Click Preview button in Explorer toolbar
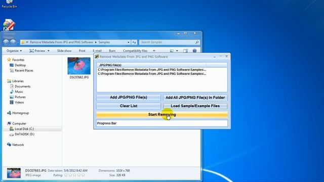This screenshot has height=182, width=324. pyautogui.click(x=37, y=51)
